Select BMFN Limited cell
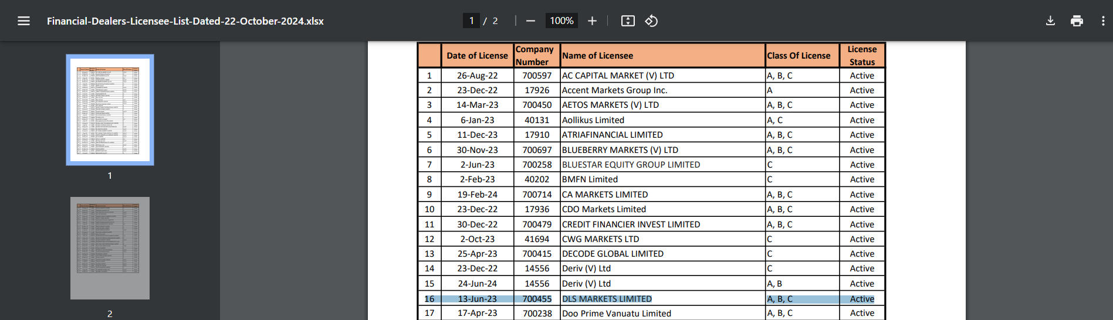 pyautogui.click(x=662, y=179)
